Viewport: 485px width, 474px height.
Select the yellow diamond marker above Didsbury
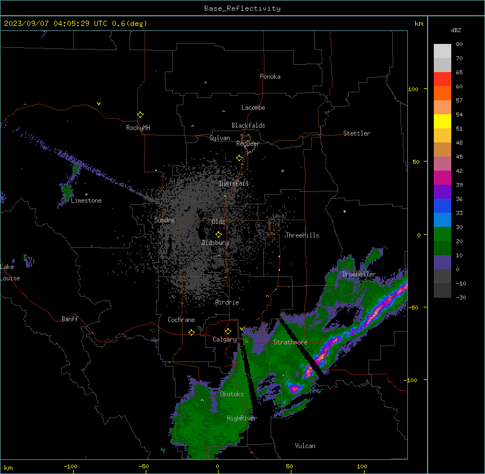218,234
